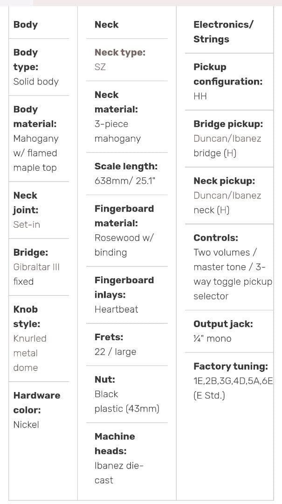Select the Body column header
Screen dimensions: 282x504
click(x=26, y=25)
